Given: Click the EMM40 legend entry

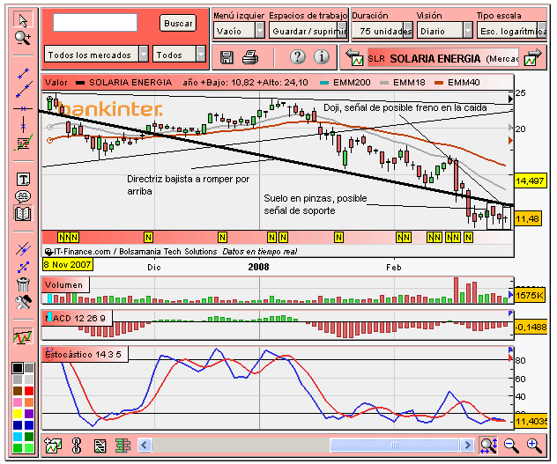Looking at the screenshot, I should 457,83.
